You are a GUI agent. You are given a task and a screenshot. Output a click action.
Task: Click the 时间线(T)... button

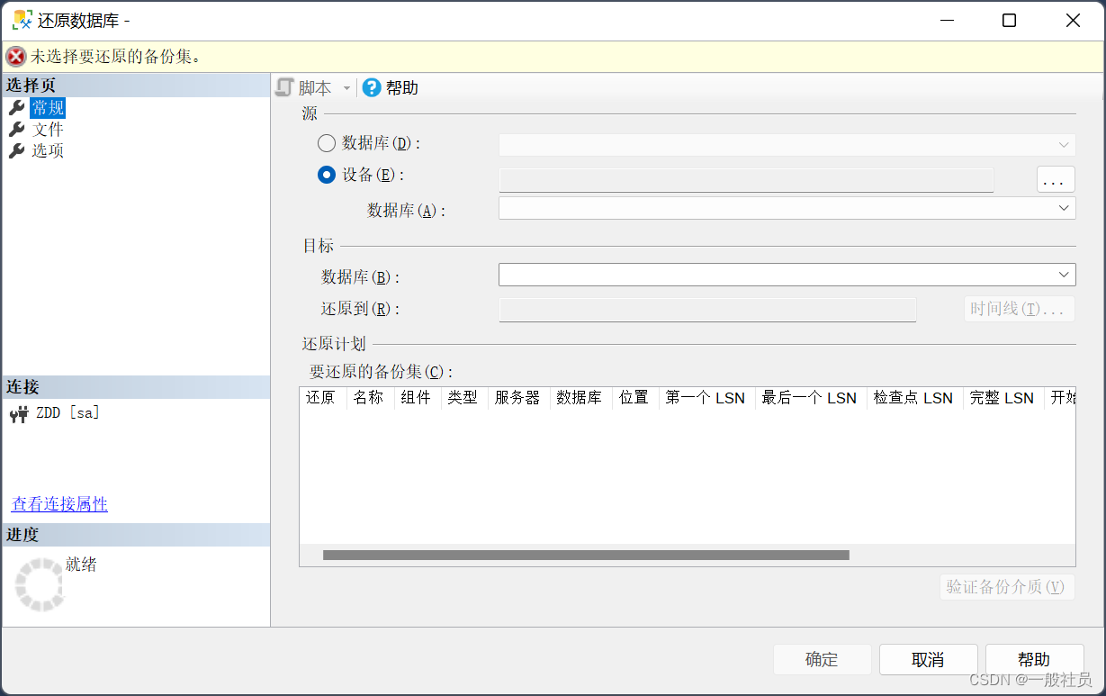tap(1019, 309)
